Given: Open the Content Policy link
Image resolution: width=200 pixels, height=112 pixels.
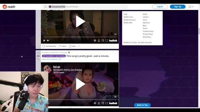Looking at the screenshot, I should 148,31.
